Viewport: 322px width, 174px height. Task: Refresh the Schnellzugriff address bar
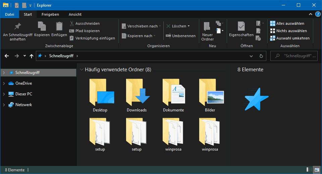(261, 56)
